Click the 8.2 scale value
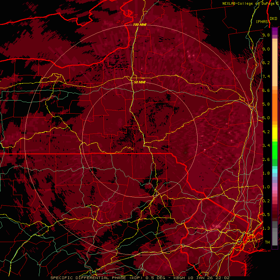The width and height of the screenshot is (280, 280). coord(266,63)
